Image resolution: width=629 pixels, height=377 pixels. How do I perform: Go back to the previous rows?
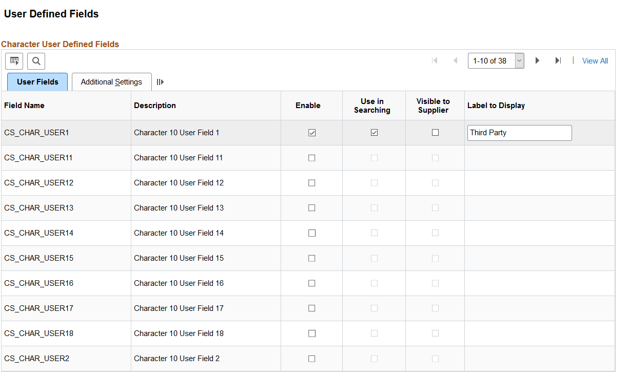click(456, 60)
